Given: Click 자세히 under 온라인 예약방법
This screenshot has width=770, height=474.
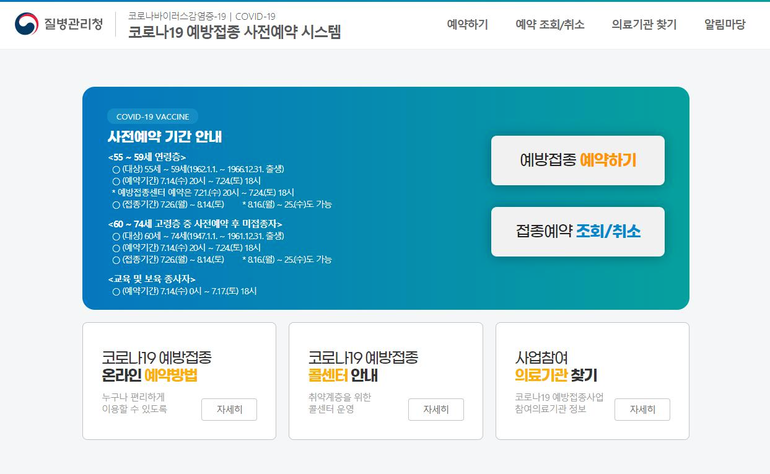Looking at the screenshot, I should coord(229,410).
